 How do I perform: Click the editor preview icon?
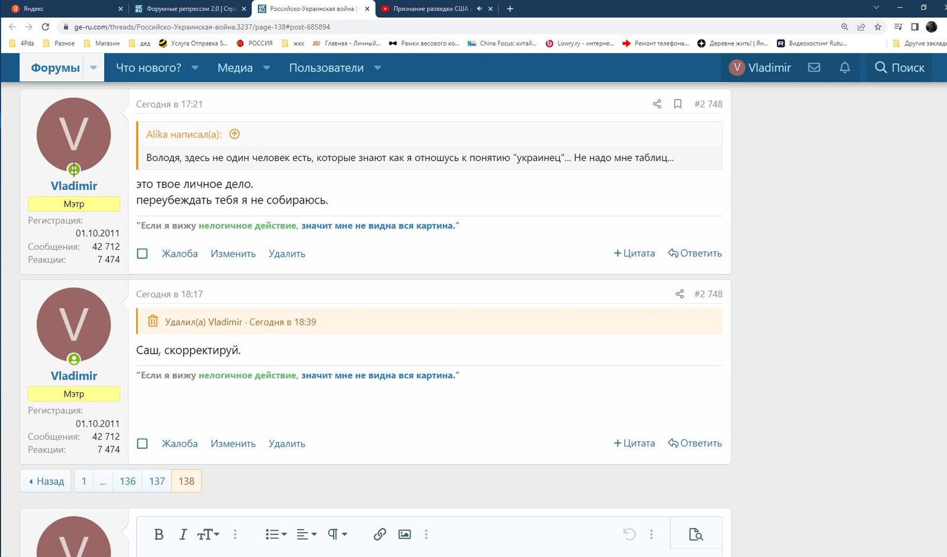coord(696,535)
